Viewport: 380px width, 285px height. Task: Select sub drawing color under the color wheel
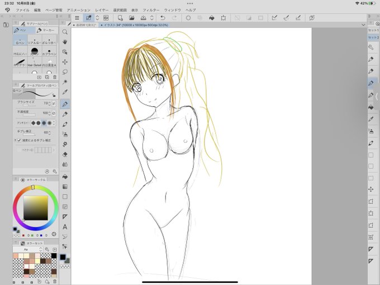18,231
